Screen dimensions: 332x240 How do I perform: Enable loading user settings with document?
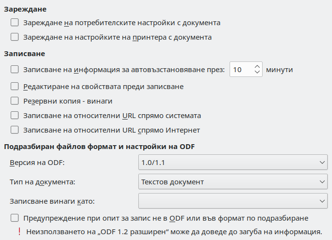(15, 22)
